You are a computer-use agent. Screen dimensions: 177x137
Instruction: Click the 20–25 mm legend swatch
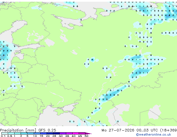pos(50,133)
